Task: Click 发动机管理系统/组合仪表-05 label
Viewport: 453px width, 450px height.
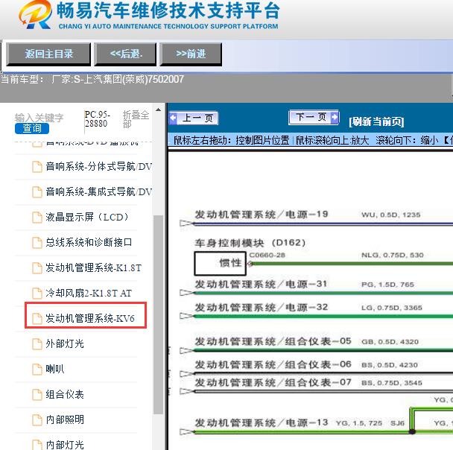Action: tap(273, 341)
